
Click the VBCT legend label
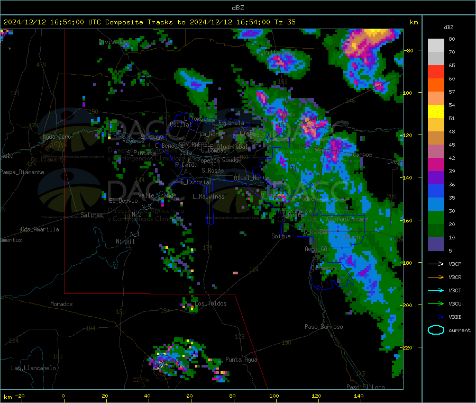tap(455, 290)
